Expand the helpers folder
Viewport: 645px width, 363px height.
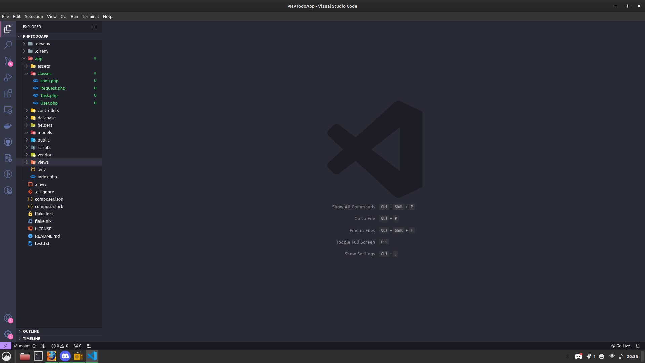click(x=59, y=125)
